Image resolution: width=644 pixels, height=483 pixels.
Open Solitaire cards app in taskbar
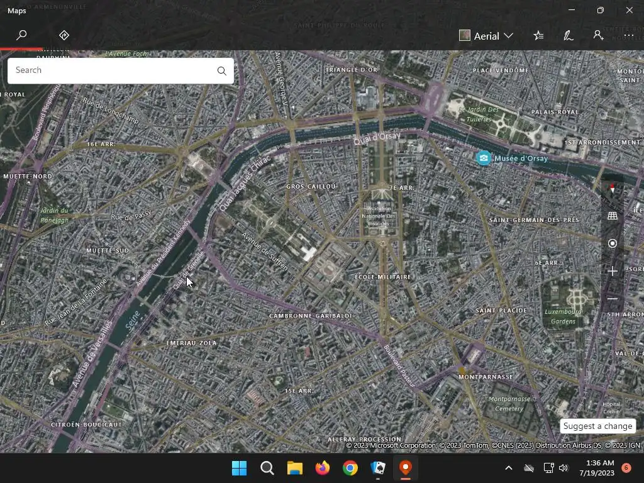point(378,468)
